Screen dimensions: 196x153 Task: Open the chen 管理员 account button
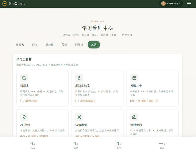pyautogui.click(x=171, y=3)
